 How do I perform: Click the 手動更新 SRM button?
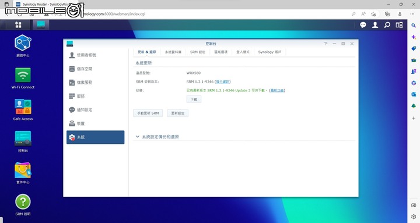148,113
